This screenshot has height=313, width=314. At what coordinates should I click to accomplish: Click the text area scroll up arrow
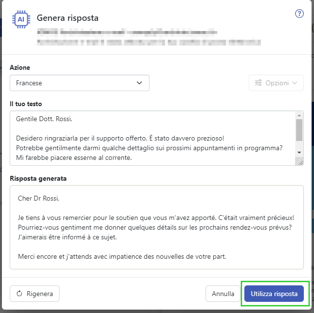(299, 115)
